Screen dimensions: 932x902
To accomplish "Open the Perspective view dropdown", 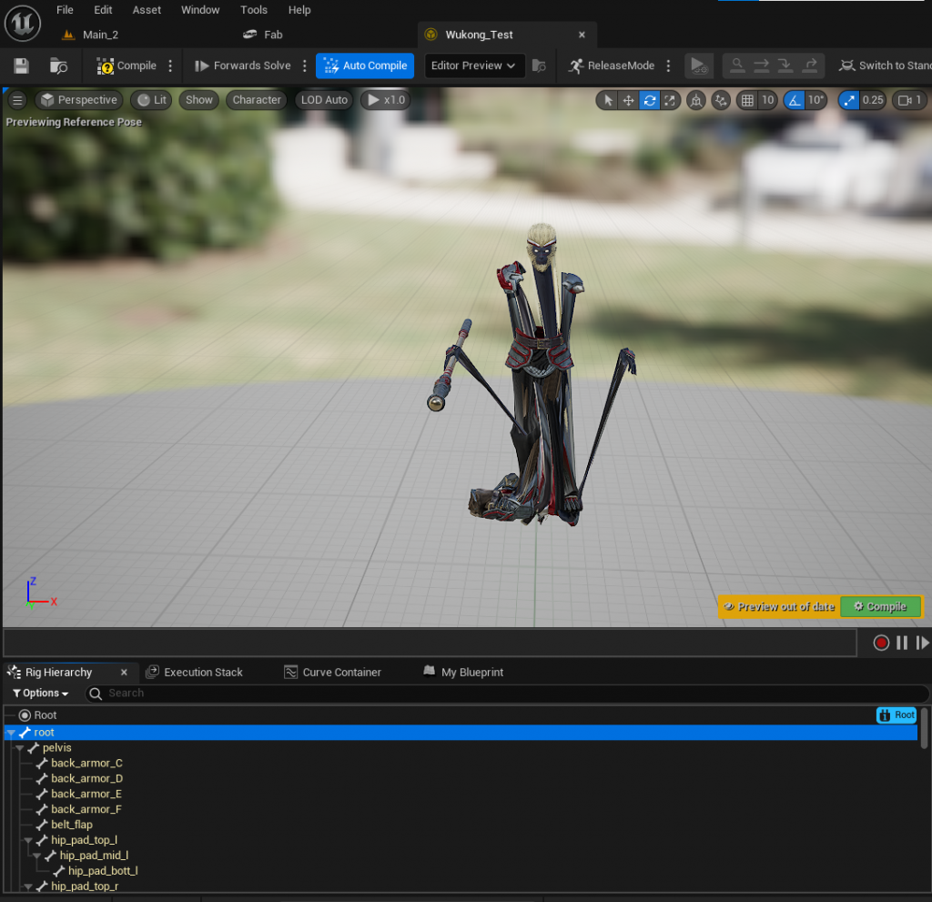I will (79, 100).
